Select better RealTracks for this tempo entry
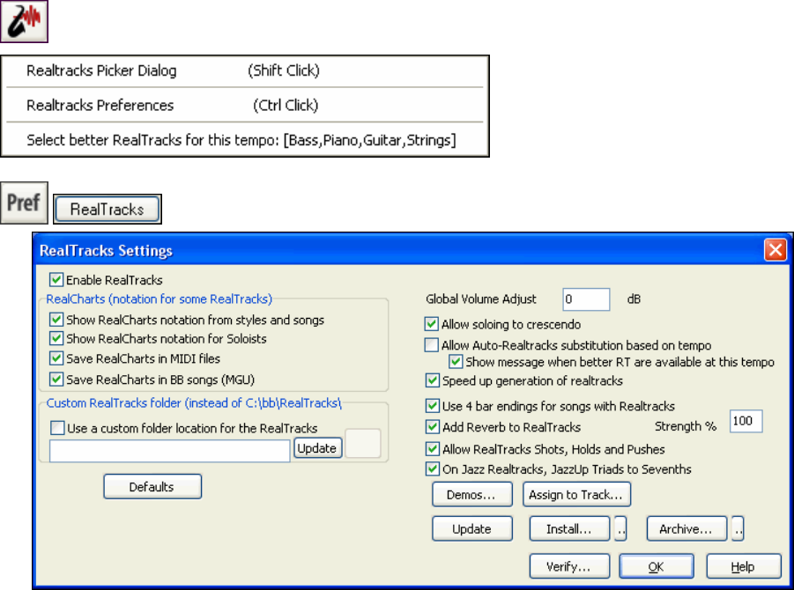794x590 pixels. click(245, 140)
